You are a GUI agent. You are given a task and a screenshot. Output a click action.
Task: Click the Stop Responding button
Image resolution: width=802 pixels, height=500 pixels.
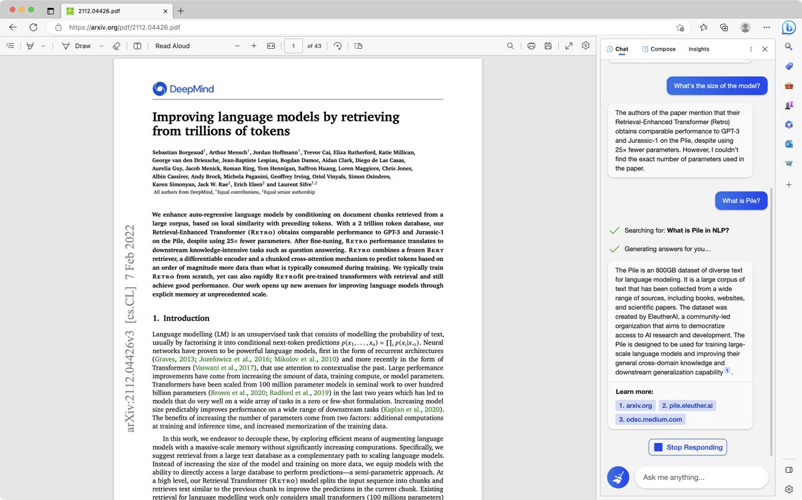688,447
